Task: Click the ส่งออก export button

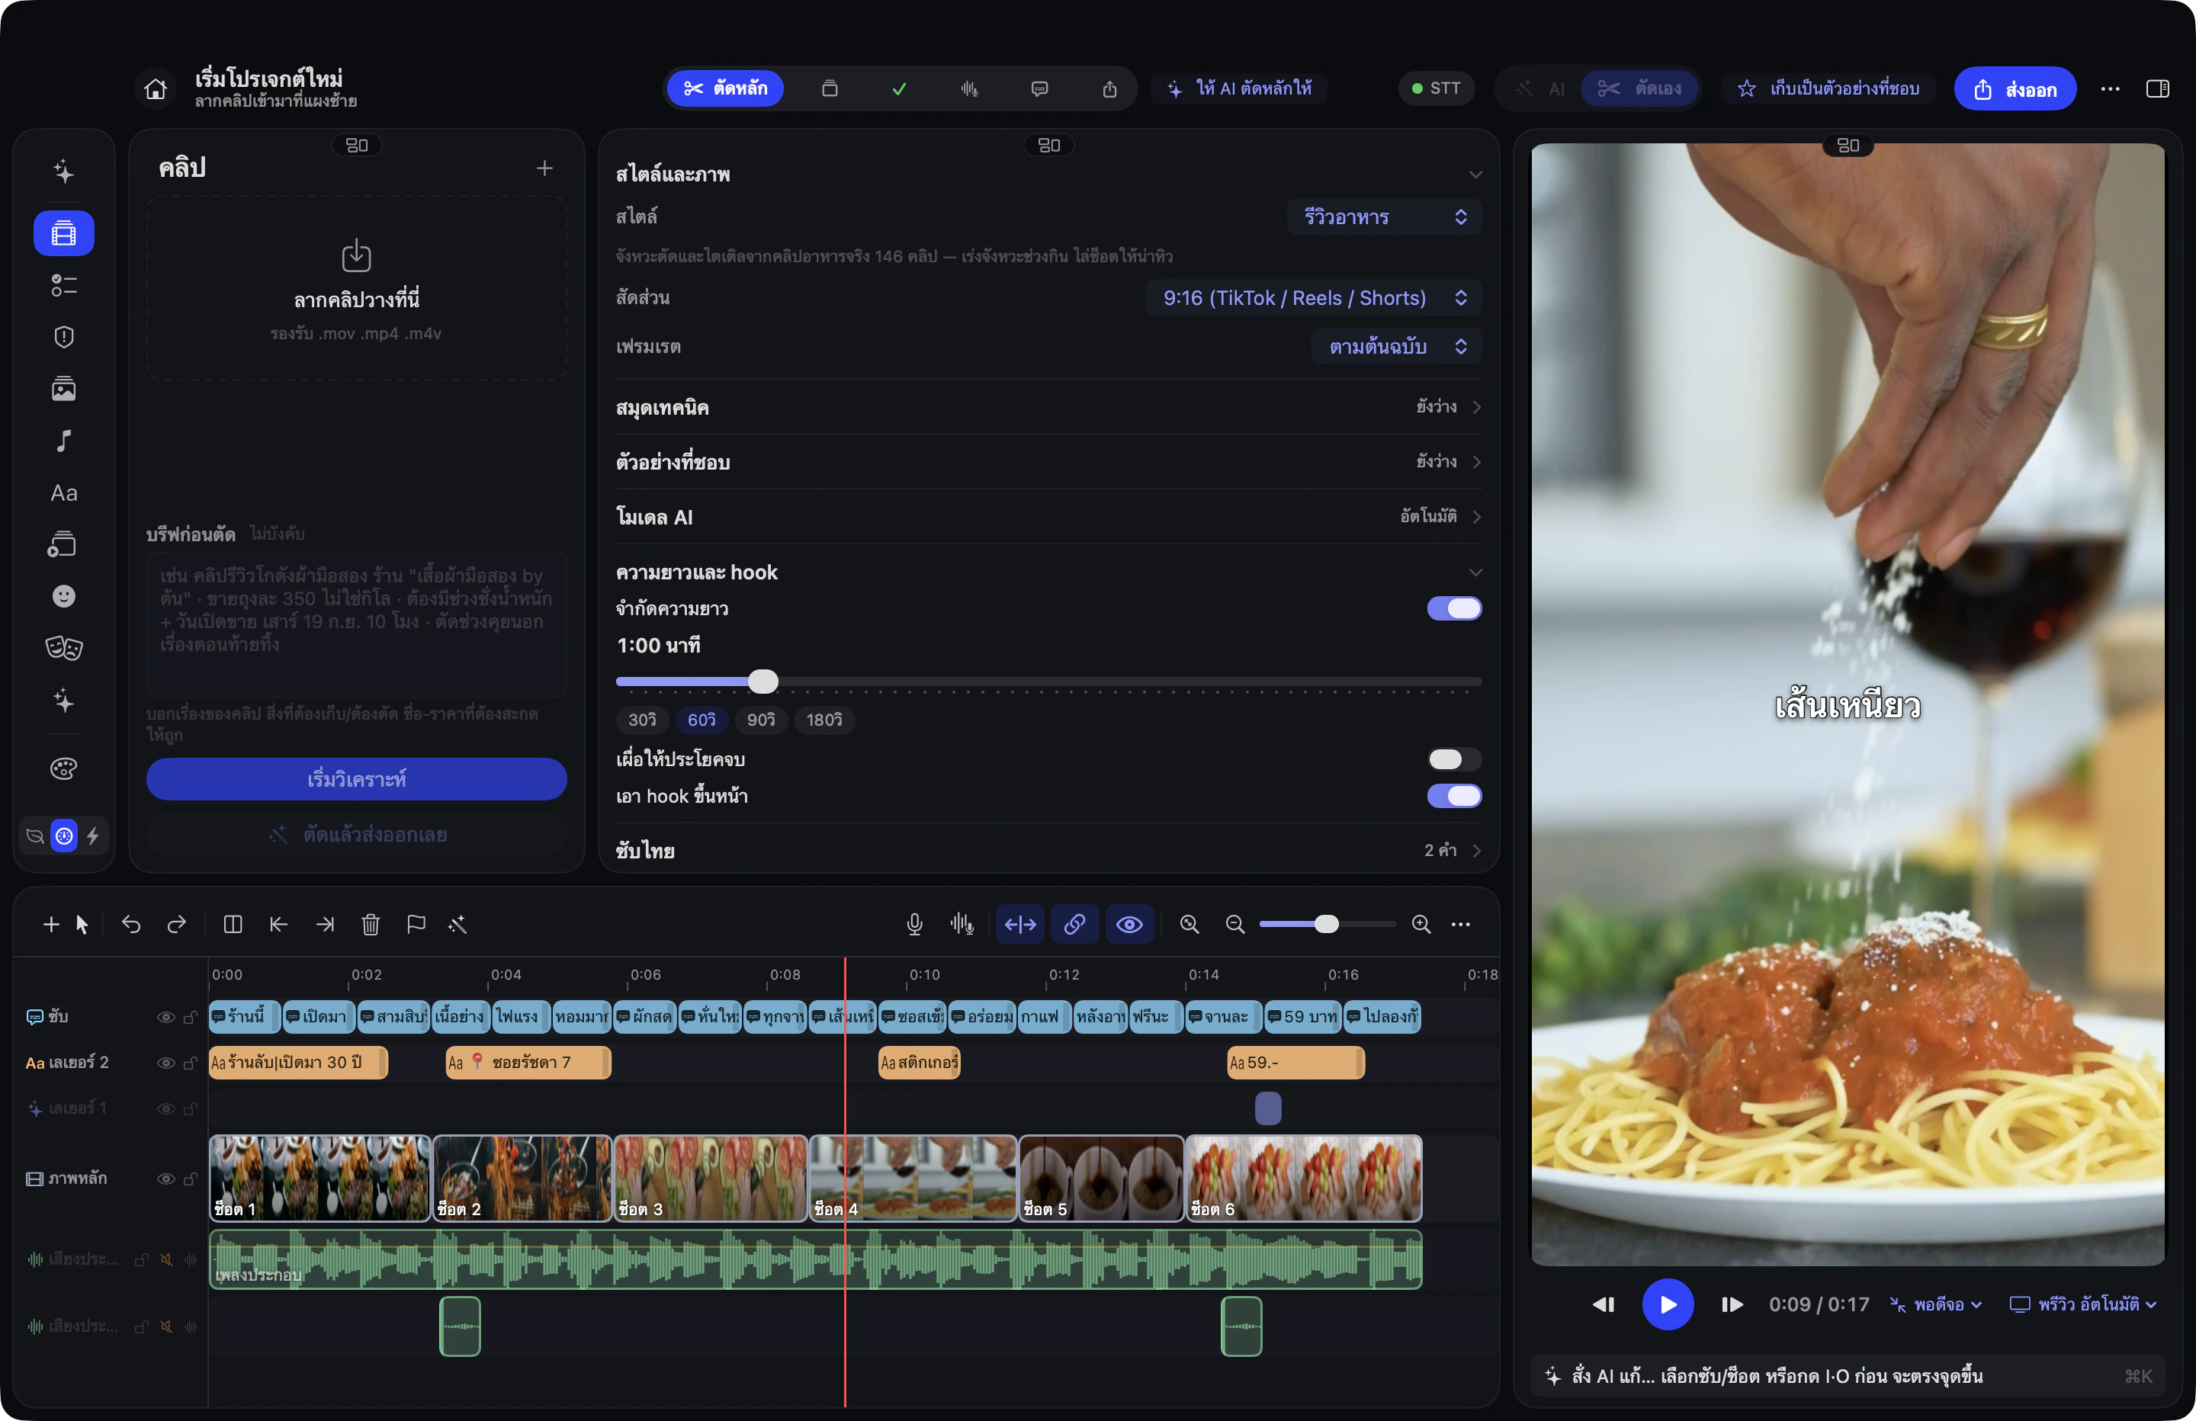Action: 2015,88
